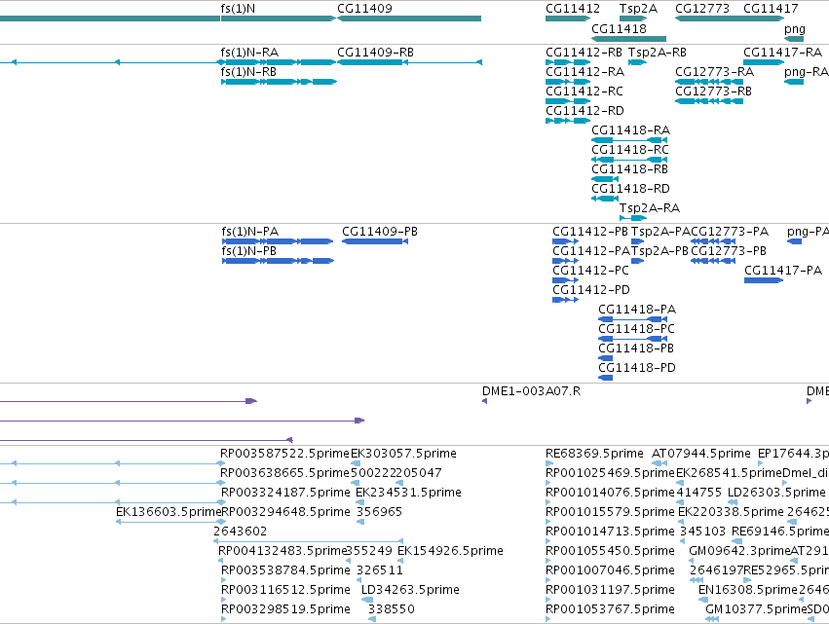Viewport: 829px width, 624px height.
Task: Click the CG12773-PB protein label
Action: click(729, 251)
